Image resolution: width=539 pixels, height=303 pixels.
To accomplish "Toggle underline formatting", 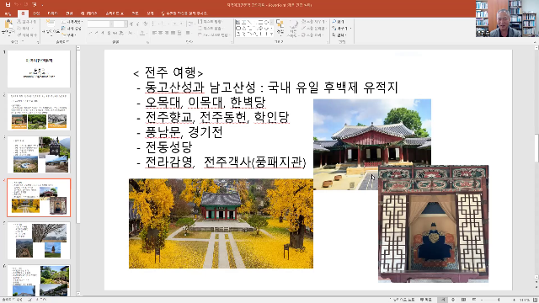I will click(103, 33).
